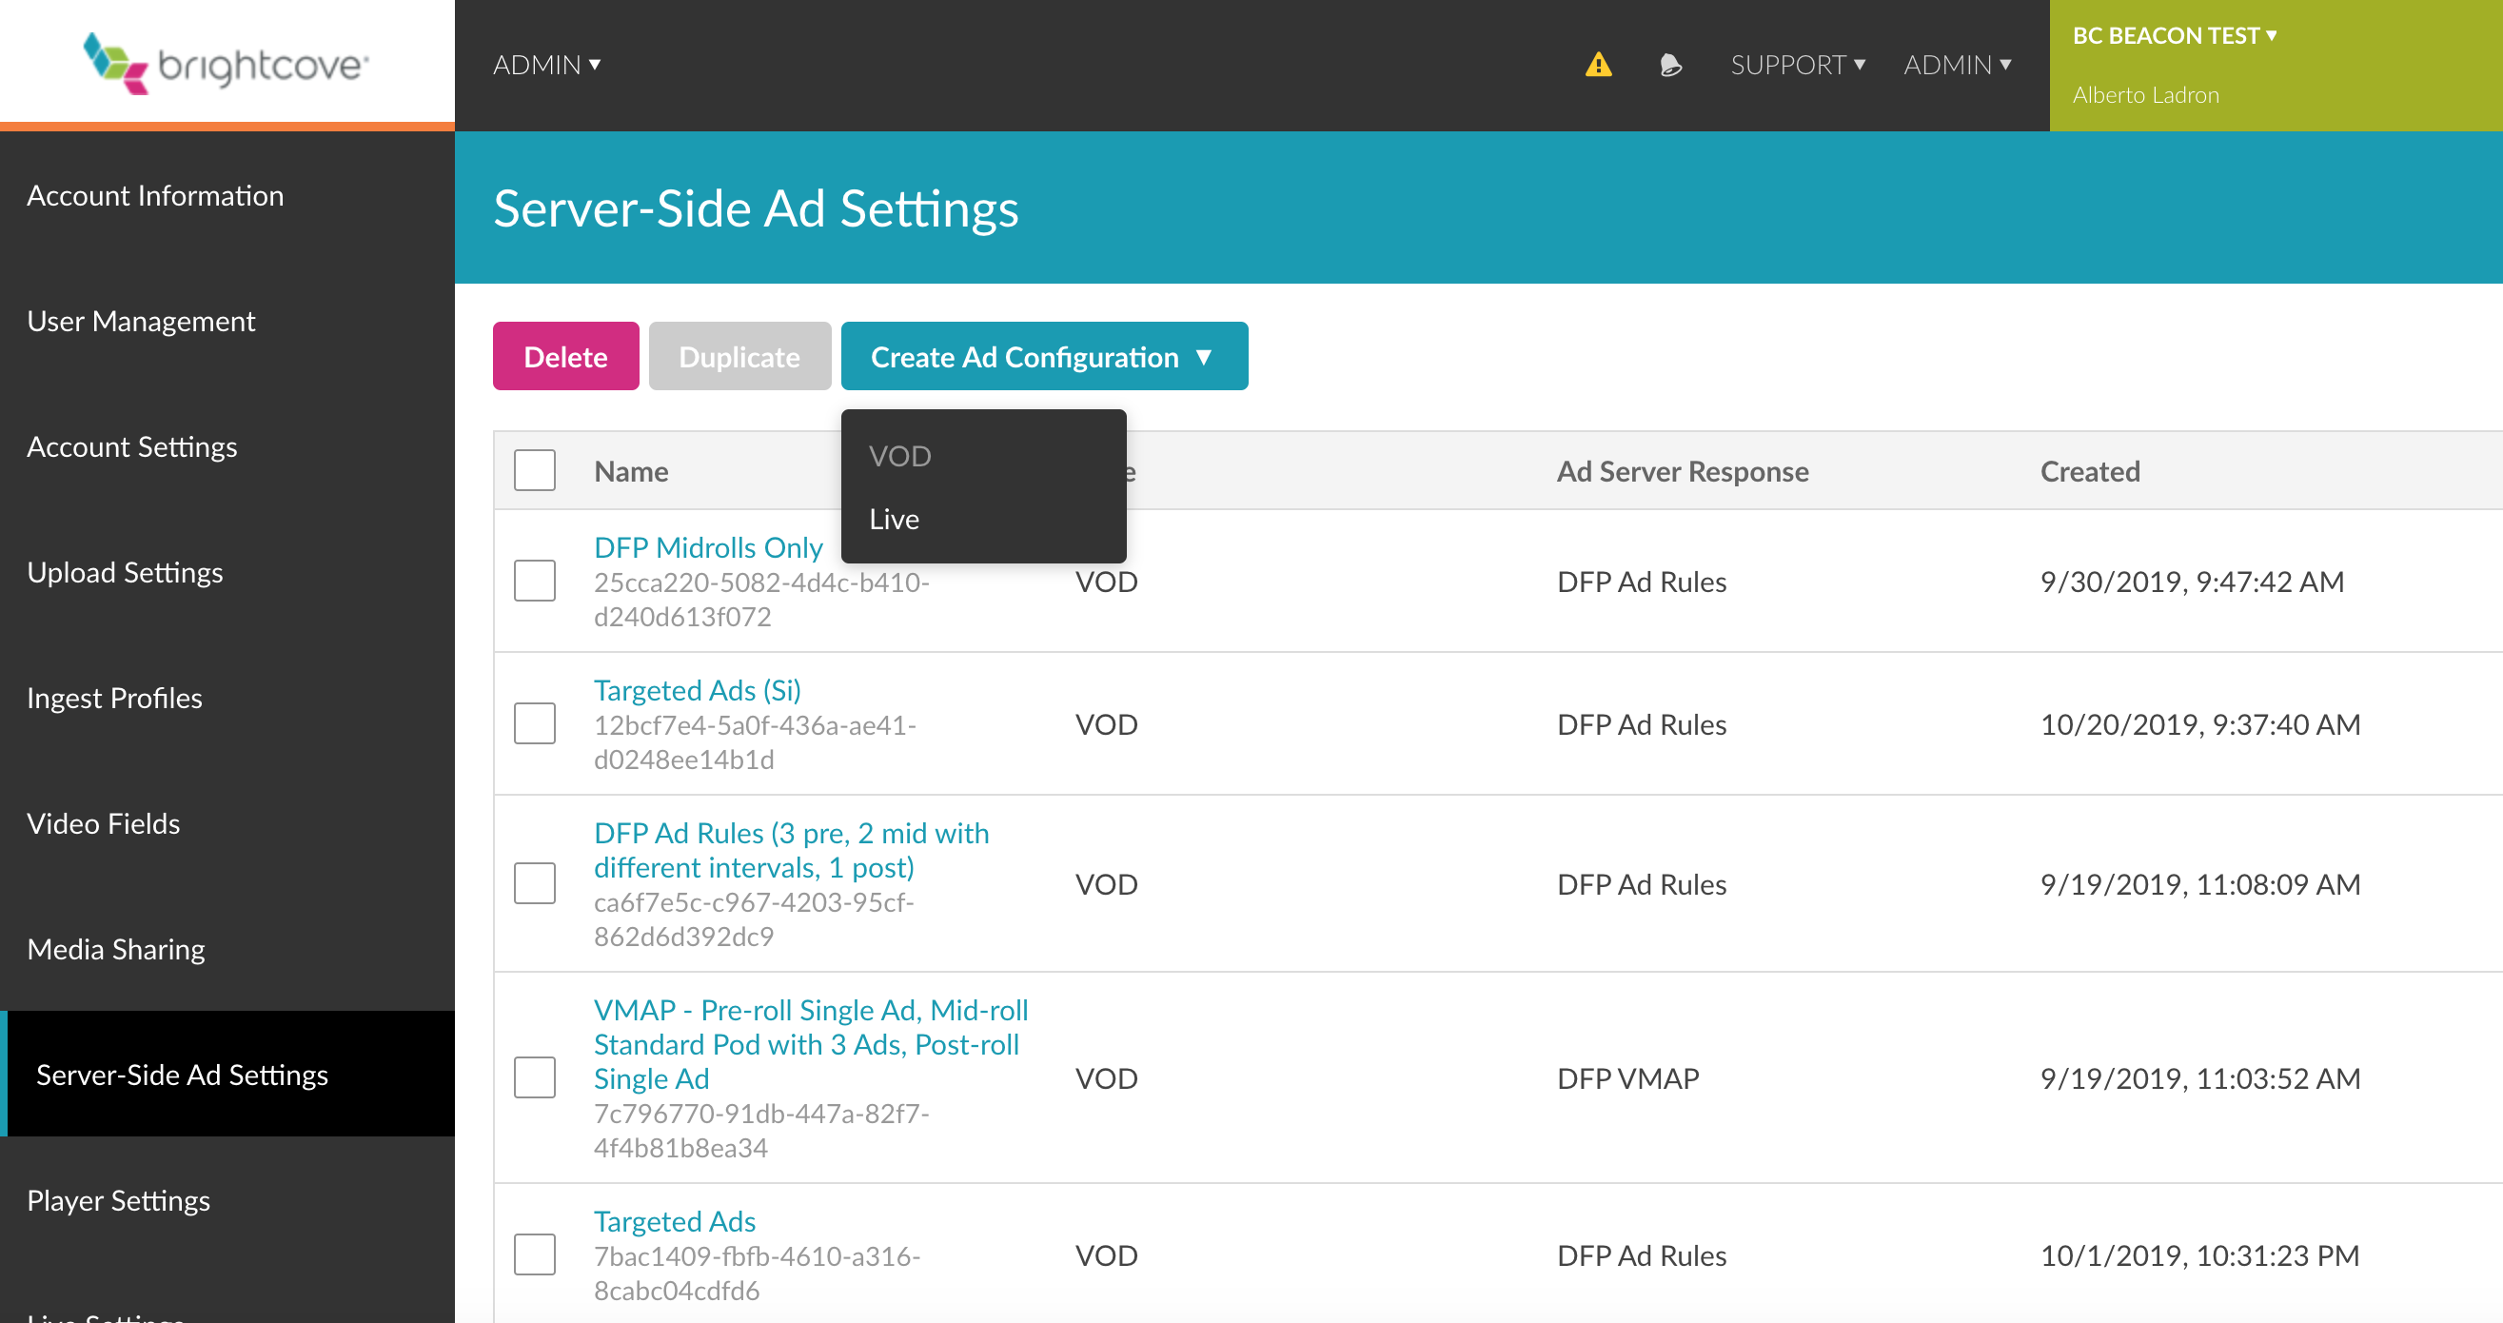Click the Alberto Ladron user name
The image size is (2503, 1323).
point(2145,95)
